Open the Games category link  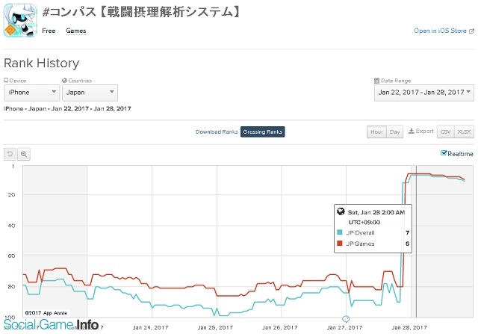click(x=75, y=31)
